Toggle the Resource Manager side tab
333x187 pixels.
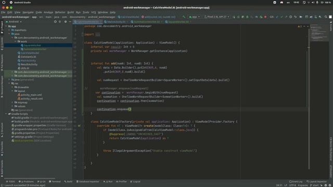(x=2, y=87)
